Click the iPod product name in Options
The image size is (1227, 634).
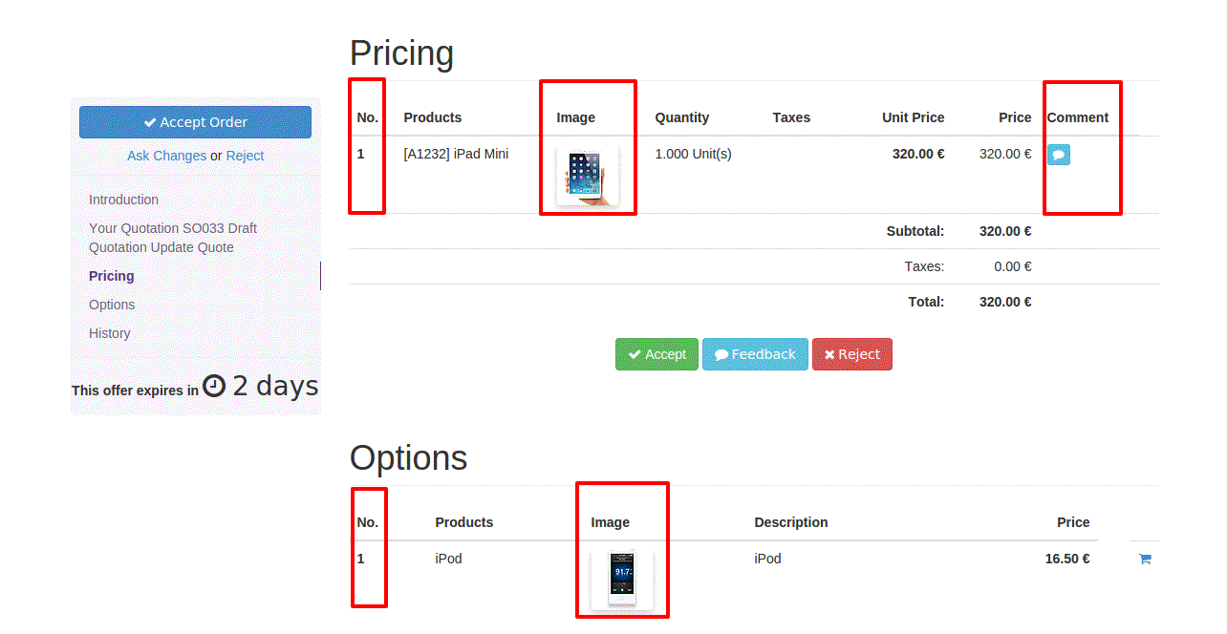pyautogui.click(x=448, y=559)
